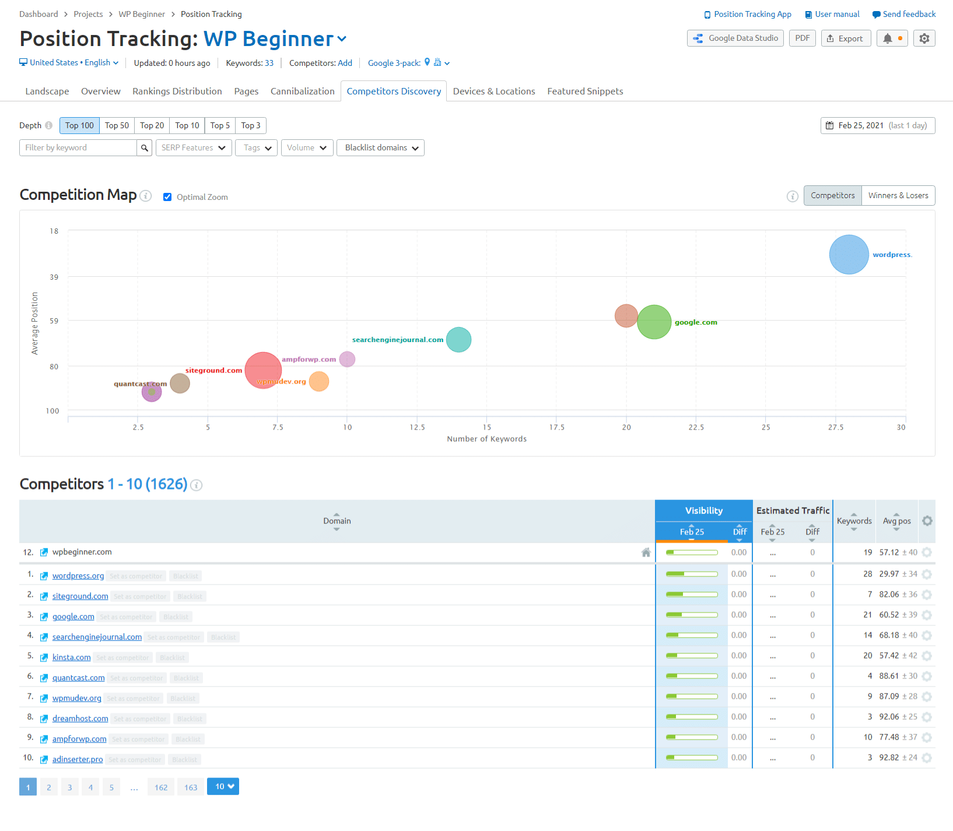
Task: Click the calendar date range button
Action: [878, 125]
